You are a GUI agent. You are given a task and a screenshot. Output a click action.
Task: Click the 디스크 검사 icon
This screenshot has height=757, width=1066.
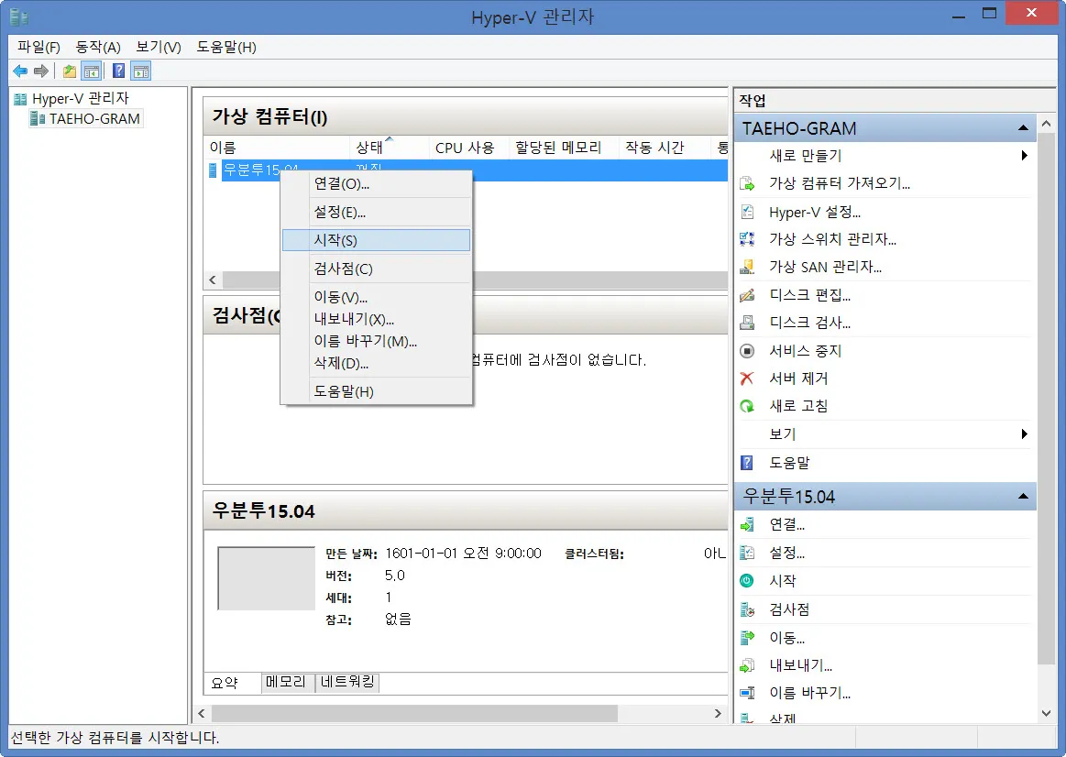(747, 323)
